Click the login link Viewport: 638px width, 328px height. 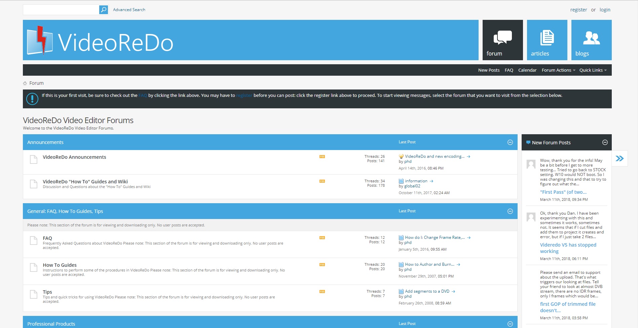pyautogui.click(x=605, y=10)
